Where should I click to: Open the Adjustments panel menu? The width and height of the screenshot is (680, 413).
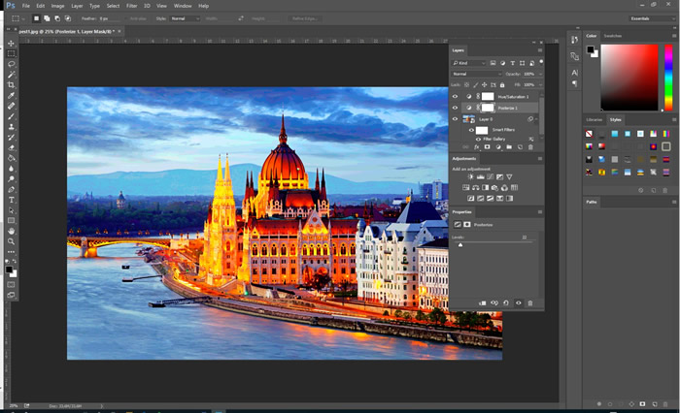(540, 158)
